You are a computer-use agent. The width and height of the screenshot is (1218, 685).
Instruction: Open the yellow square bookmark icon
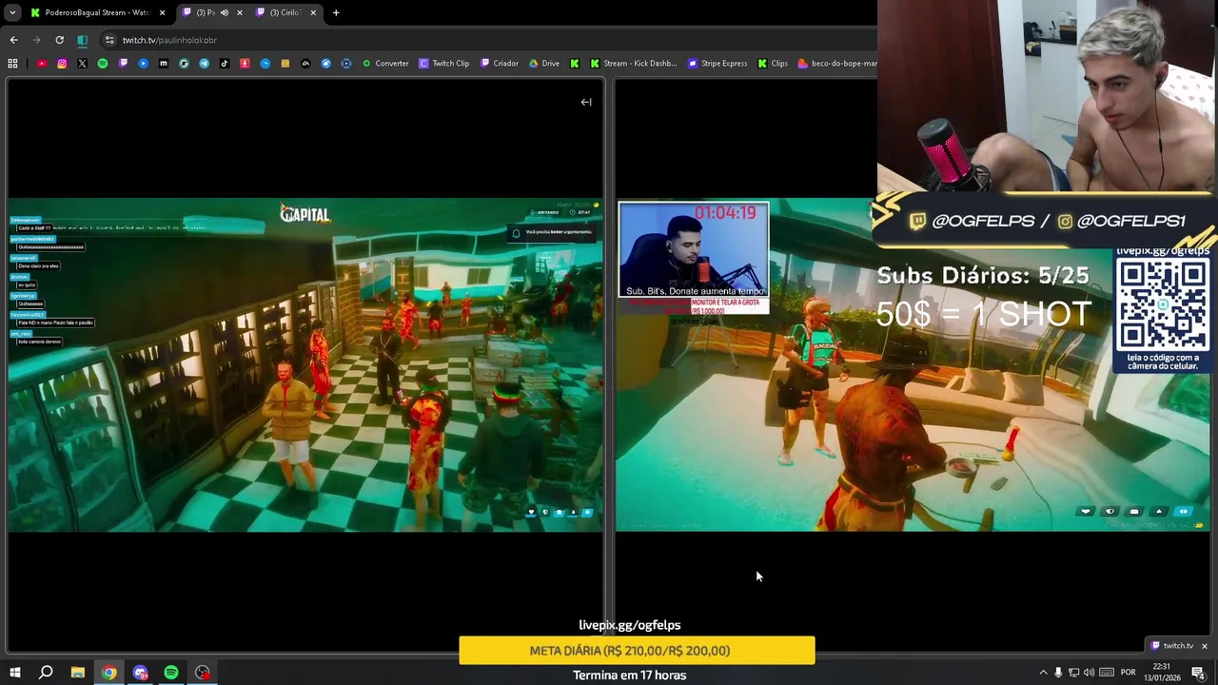(x=285, y=64)
